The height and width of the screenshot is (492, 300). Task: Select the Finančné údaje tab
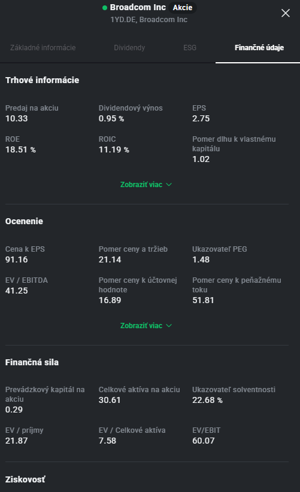(259, 48)
